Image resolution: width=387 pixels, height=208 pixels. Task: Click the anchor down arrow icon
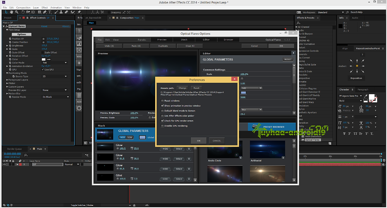(357, 71)
